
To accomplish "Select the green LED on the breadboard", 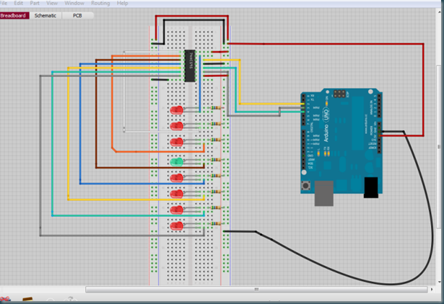I will coord(176,162).
